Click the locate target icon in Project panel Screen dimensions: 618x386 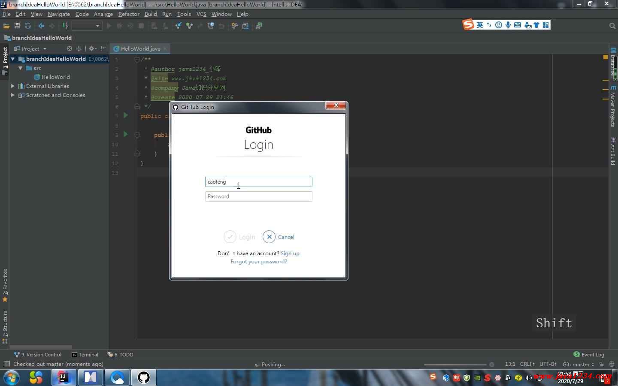pos(70,48)
